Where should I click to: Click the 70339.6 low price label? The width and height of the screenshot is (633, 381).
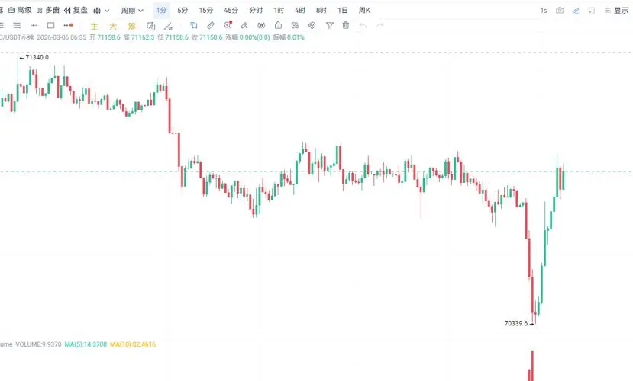[x=516, y=323]
